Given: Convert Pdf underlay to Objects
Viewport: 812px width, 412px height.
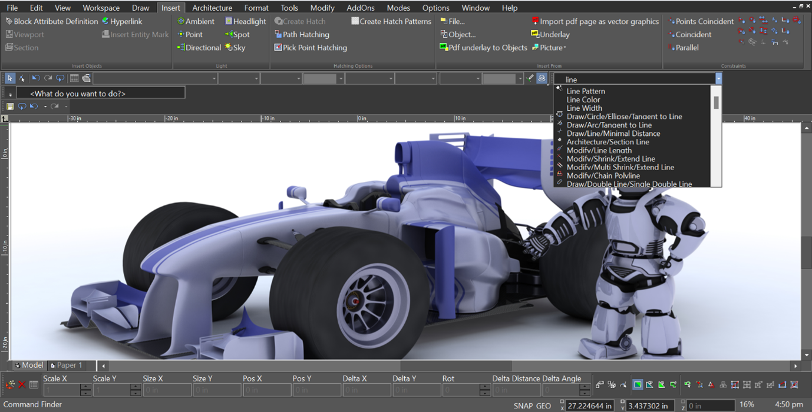Looking at the screenshot, I should tap(484, 47).
